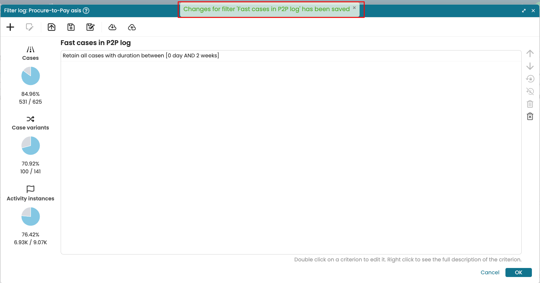The height and width of the screenshot is (283, 540).
Task: Click the Cancel link
Action: [490, 272]
